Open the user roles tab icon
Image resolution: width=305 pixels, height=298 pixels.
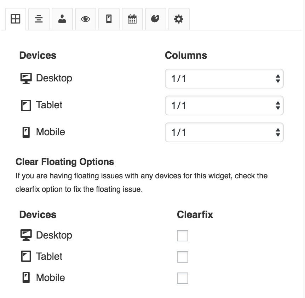pos(62,19)
